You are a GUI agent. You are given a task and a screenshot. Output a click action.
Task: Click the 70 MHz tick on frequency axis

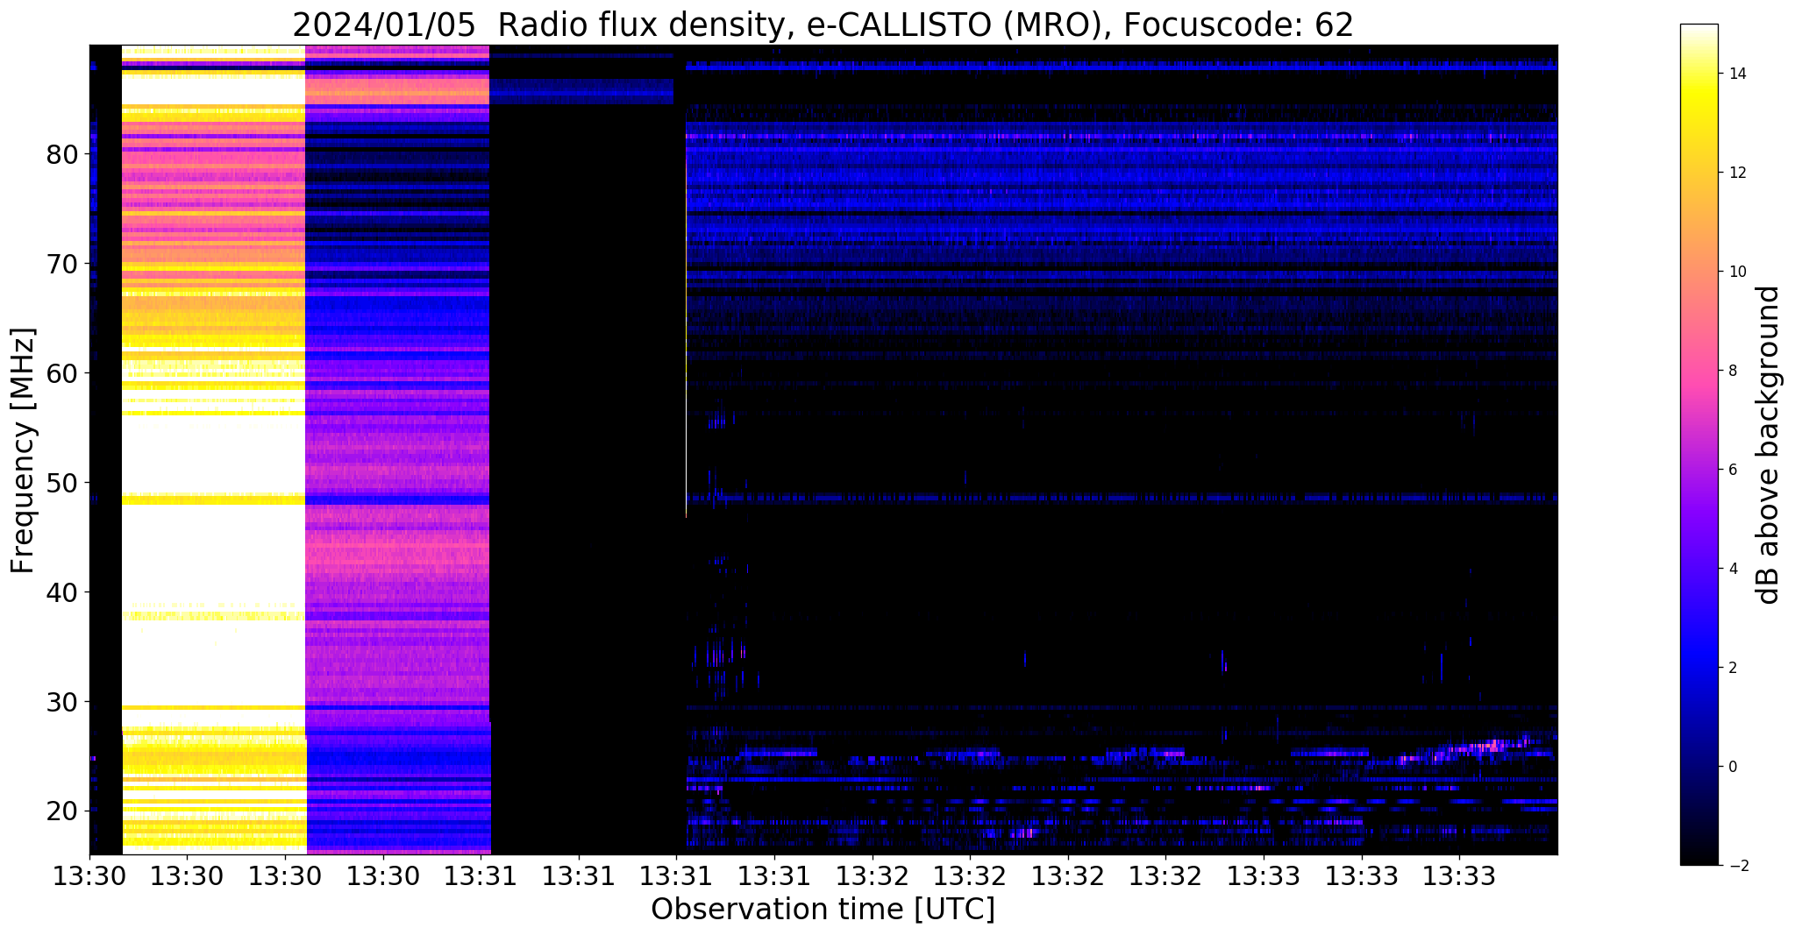pos(62,264)
